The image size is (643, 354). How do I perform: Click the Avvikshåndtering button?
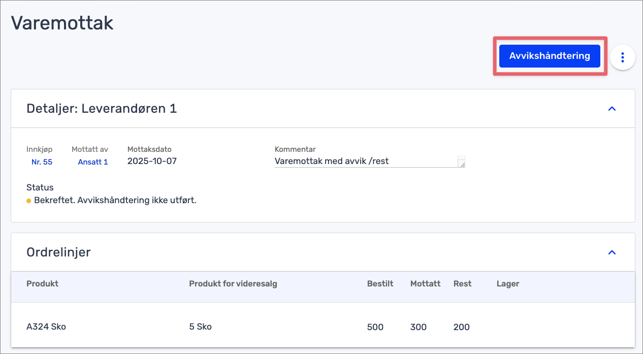pos(550,56)
